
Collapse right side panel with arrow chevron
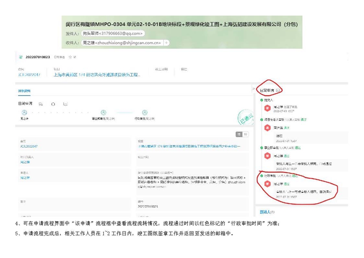coord(254,89)
